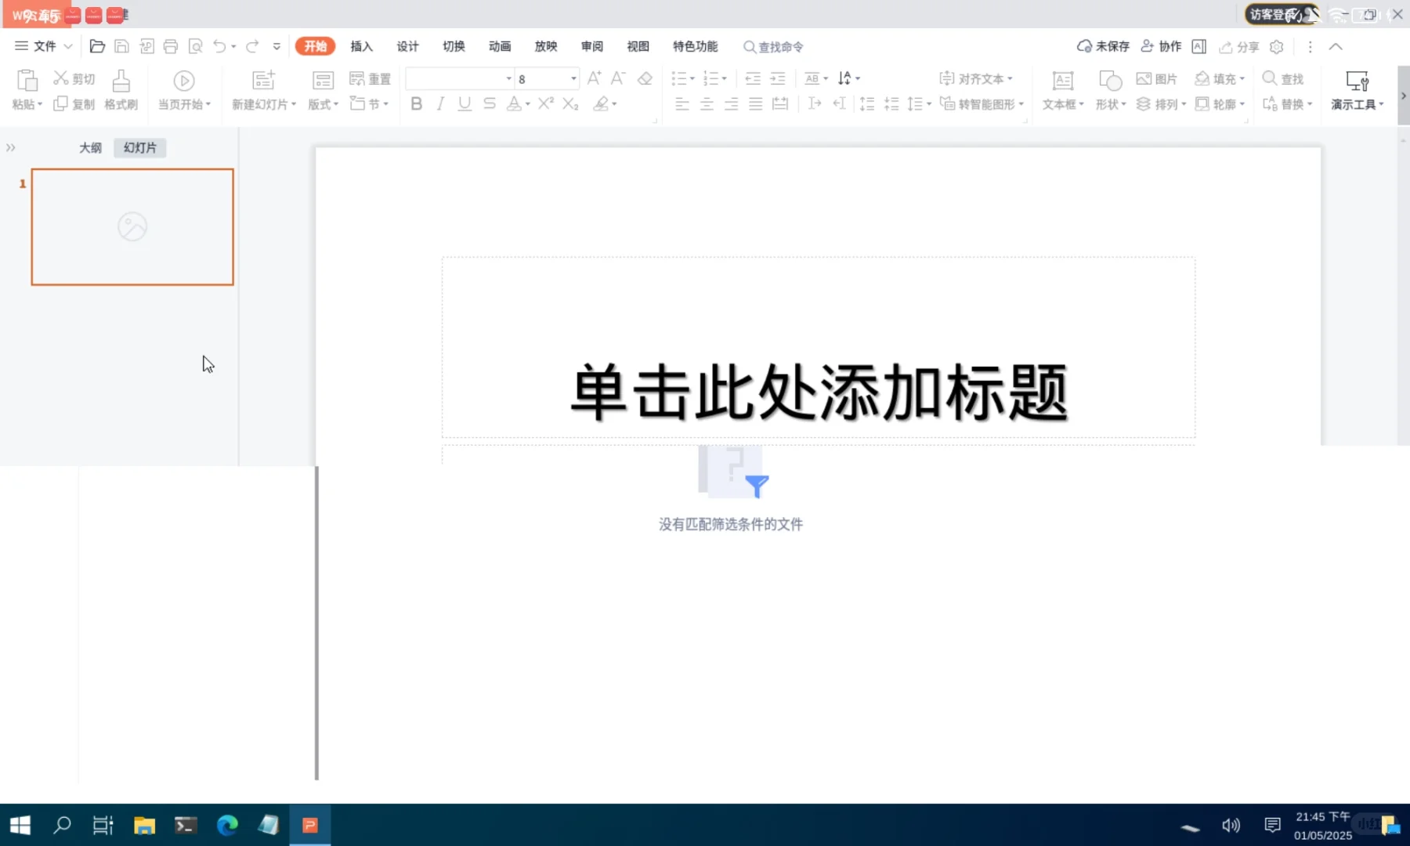Select the Format Painter (格式刷) tool
The height and width of the screenshot is (846, 1410).
click(x=119, y=90)
